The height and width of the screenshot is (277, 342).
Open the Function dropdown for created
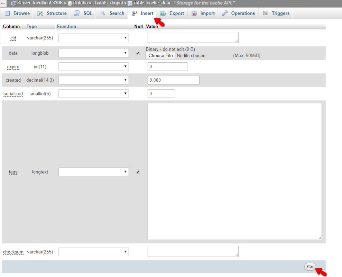94,80
